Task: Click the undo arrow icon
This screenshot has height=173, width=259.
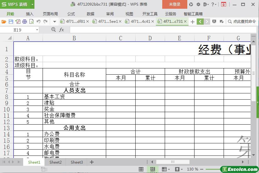Action: coord(39,22)
